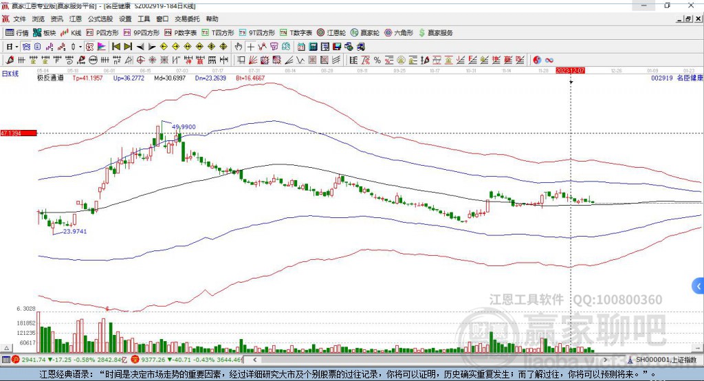Click the 002919 名臣健康 stock label
704x381 pixels.
coord(677,78)
